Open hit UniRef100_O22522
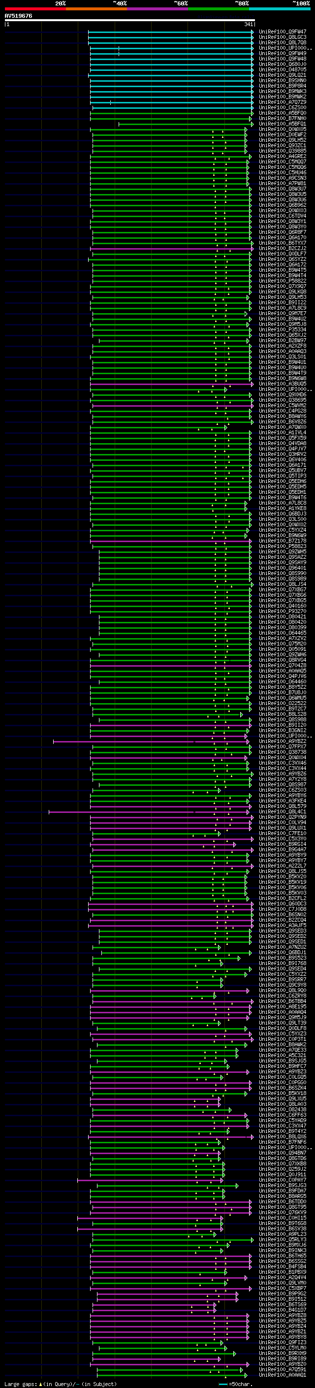Image resolution: width=315 pixels, height=1388 pixels. click(283, 703)
